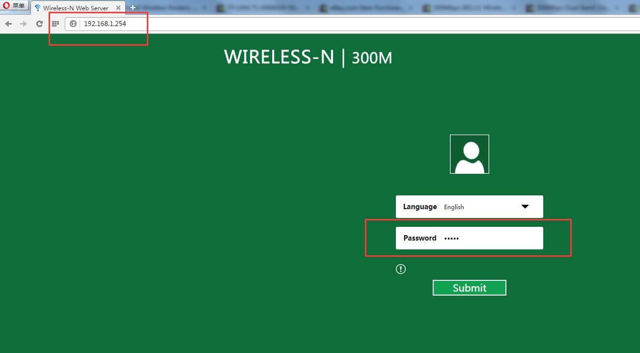Click the exclamation info icon below Password
This screenshot has height=353, width=640.
click(x=401, y=269)
